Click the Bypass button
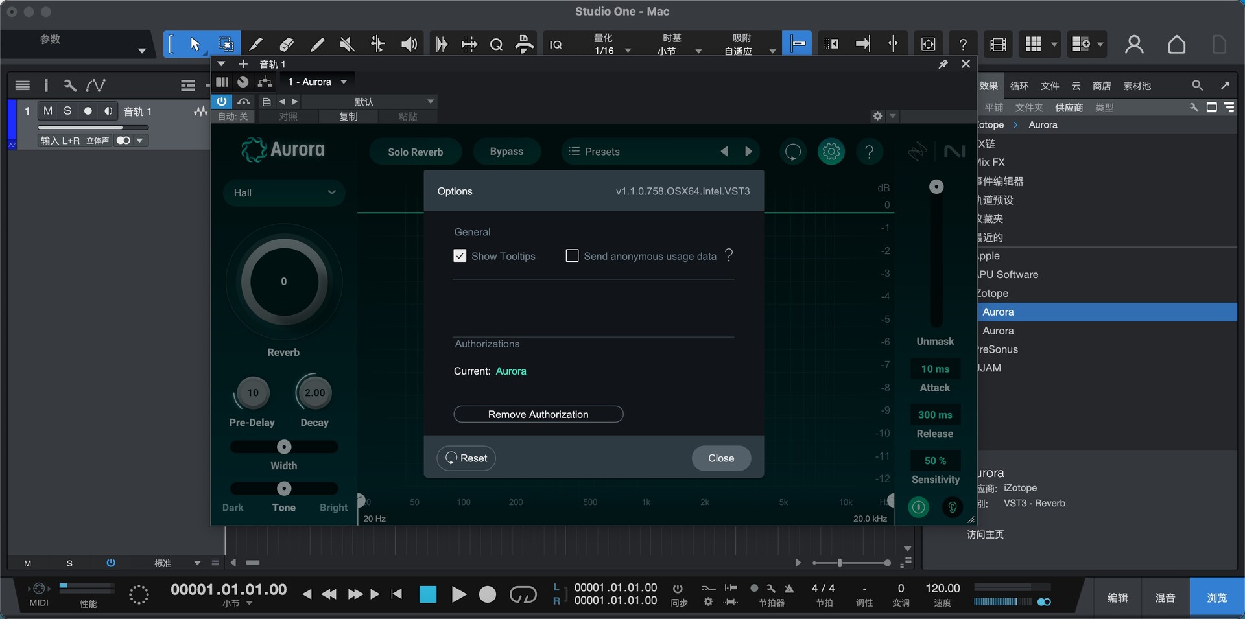 pos(506,152)
